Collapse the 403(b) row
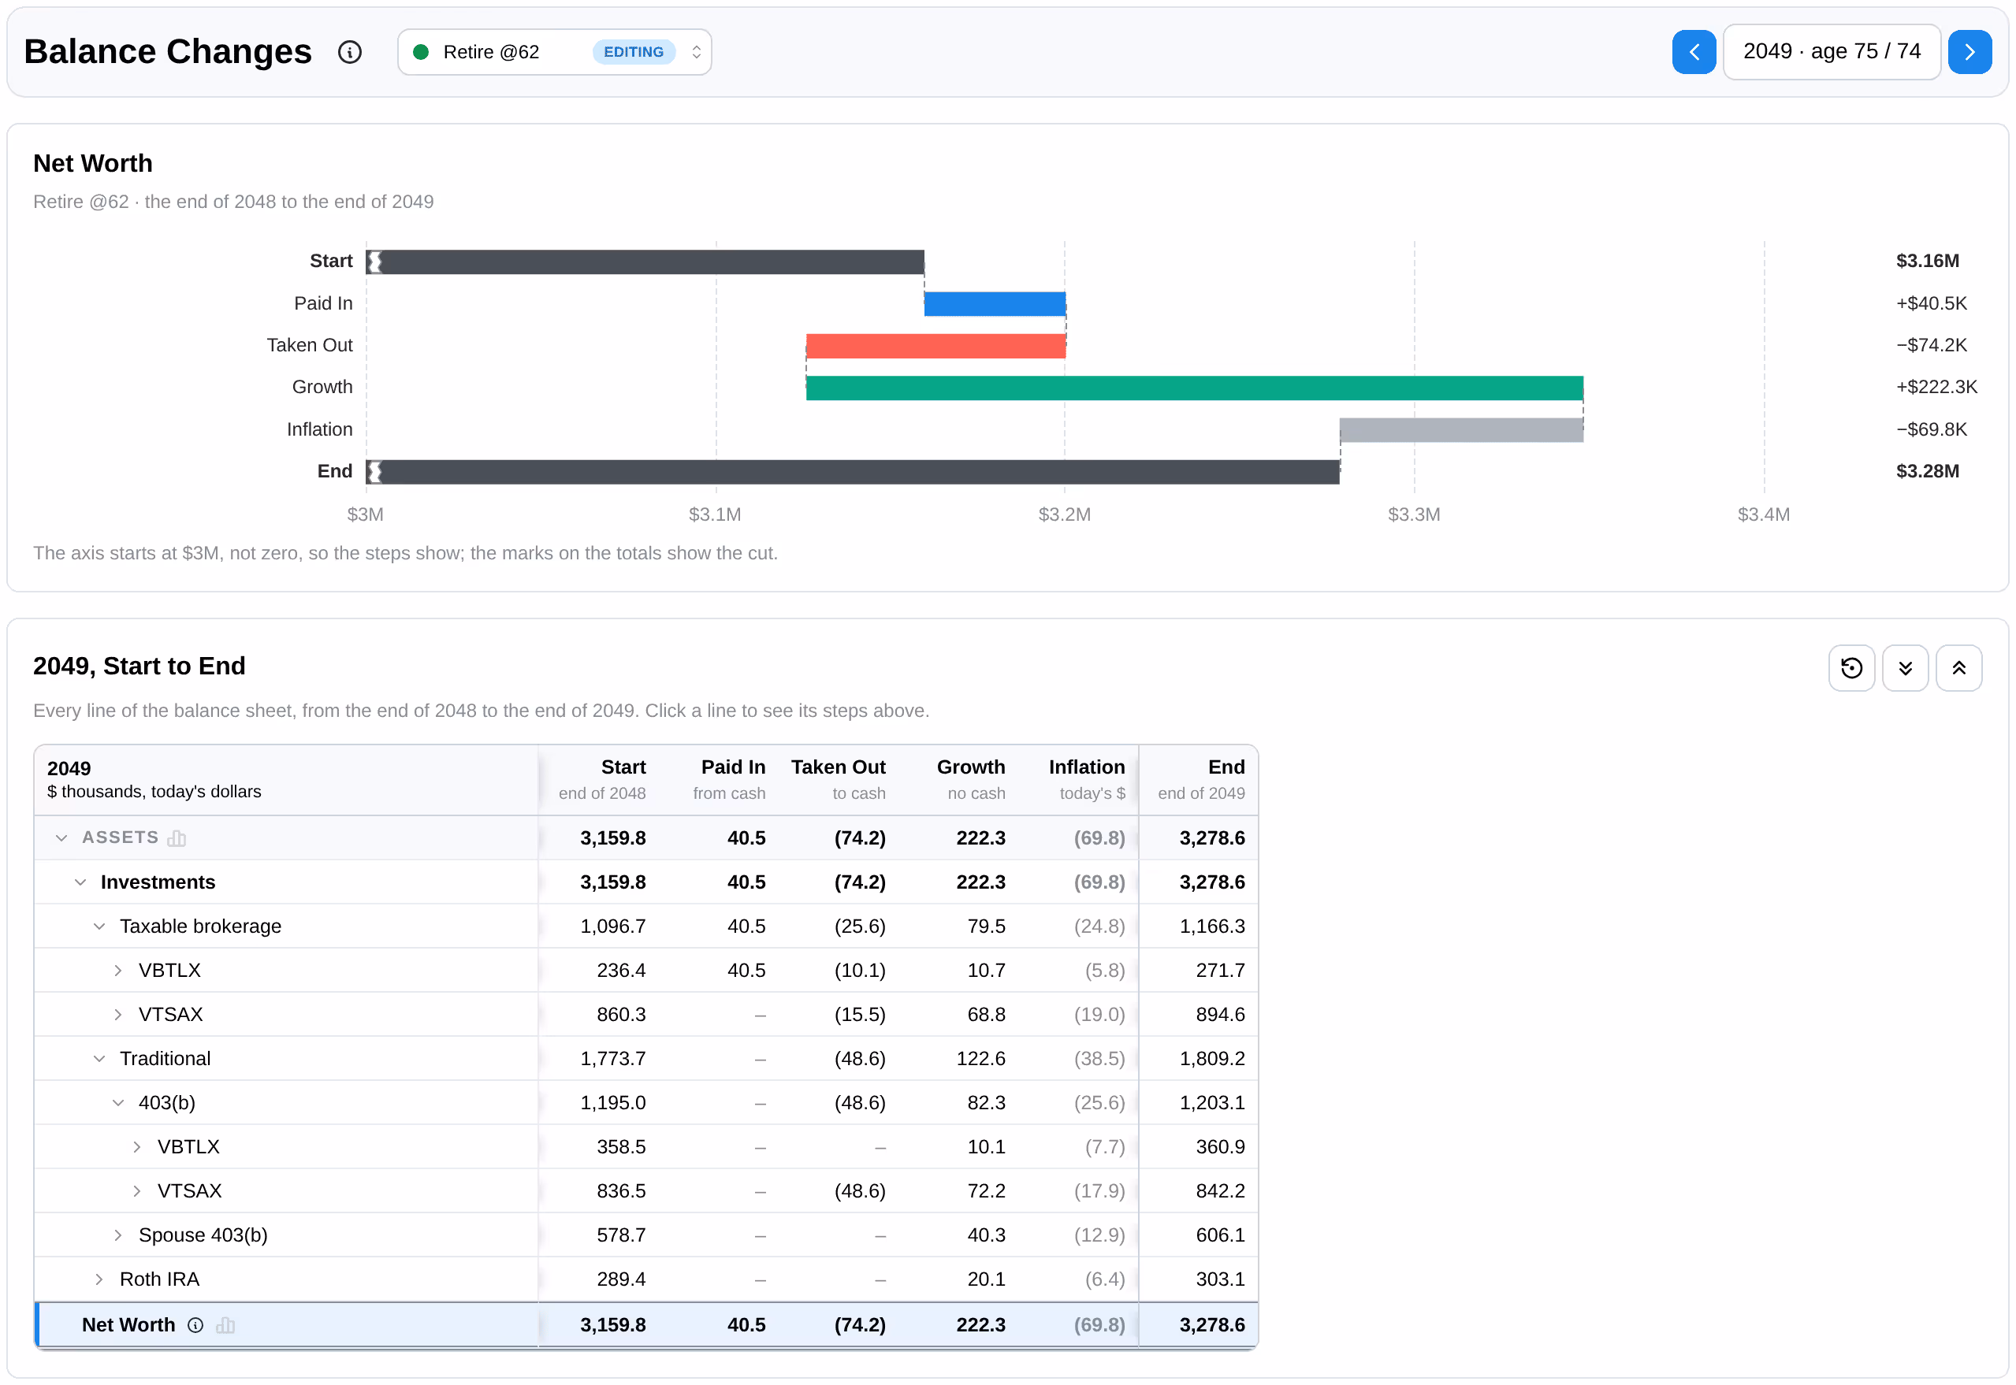2016x1385 pixels. pyautogui.click(x=119, y=1102)
